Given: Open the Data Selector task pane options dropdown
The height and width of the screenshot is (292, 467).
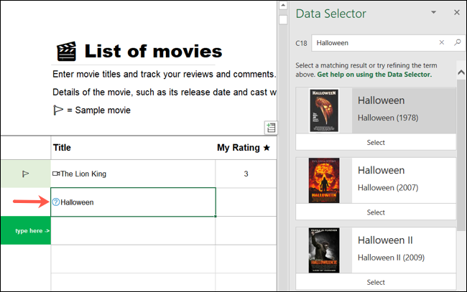Looking at the screenshot, I should point(433,13).
